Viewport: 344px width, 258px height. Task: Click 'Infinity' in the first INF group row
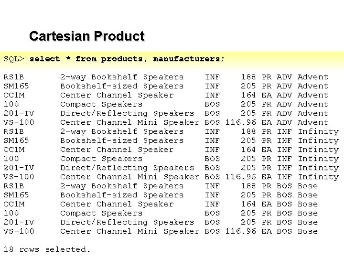(318, 132)
